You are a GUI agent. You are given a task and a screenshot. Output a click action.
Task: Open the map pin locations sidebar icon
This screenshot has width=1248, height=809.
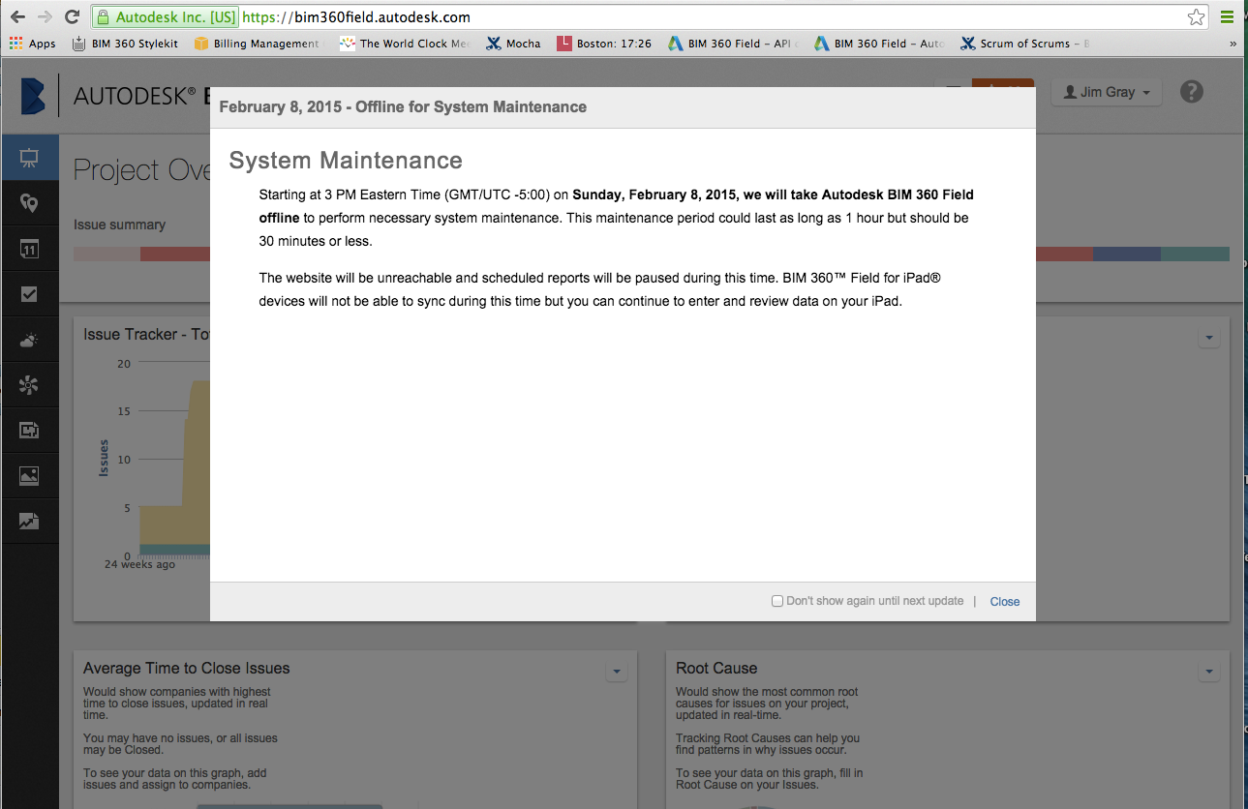pyautogui.click(x=29, y=203)
